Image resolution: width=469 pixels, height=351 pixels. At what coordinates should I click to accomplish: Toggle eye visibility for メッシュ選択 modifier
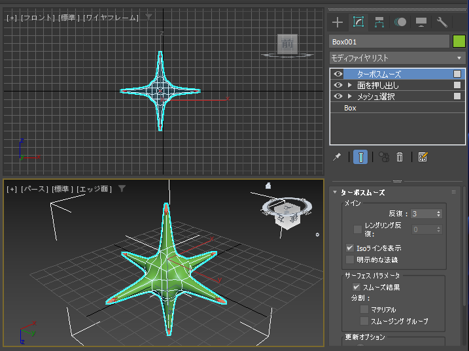(x=338, y=96)
